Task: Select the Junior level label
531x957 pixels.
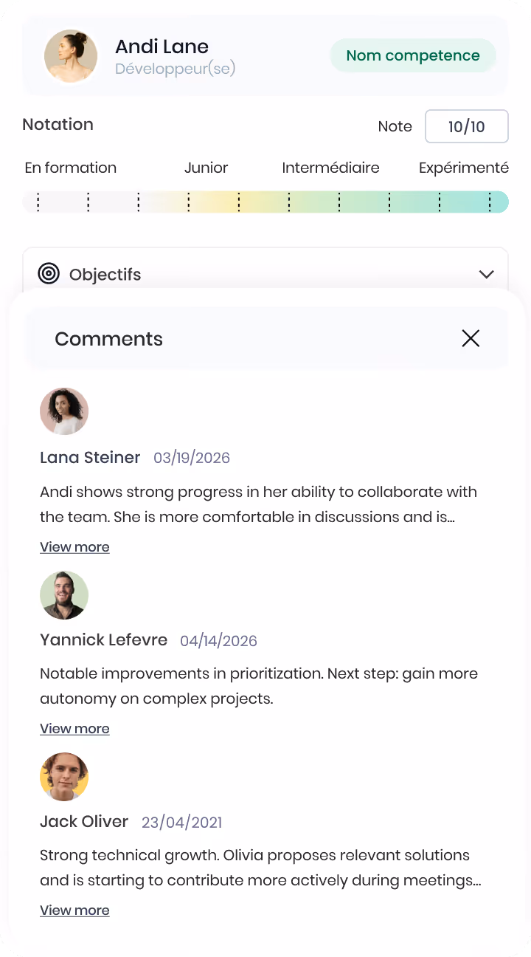Action: [x=206, y=168]
